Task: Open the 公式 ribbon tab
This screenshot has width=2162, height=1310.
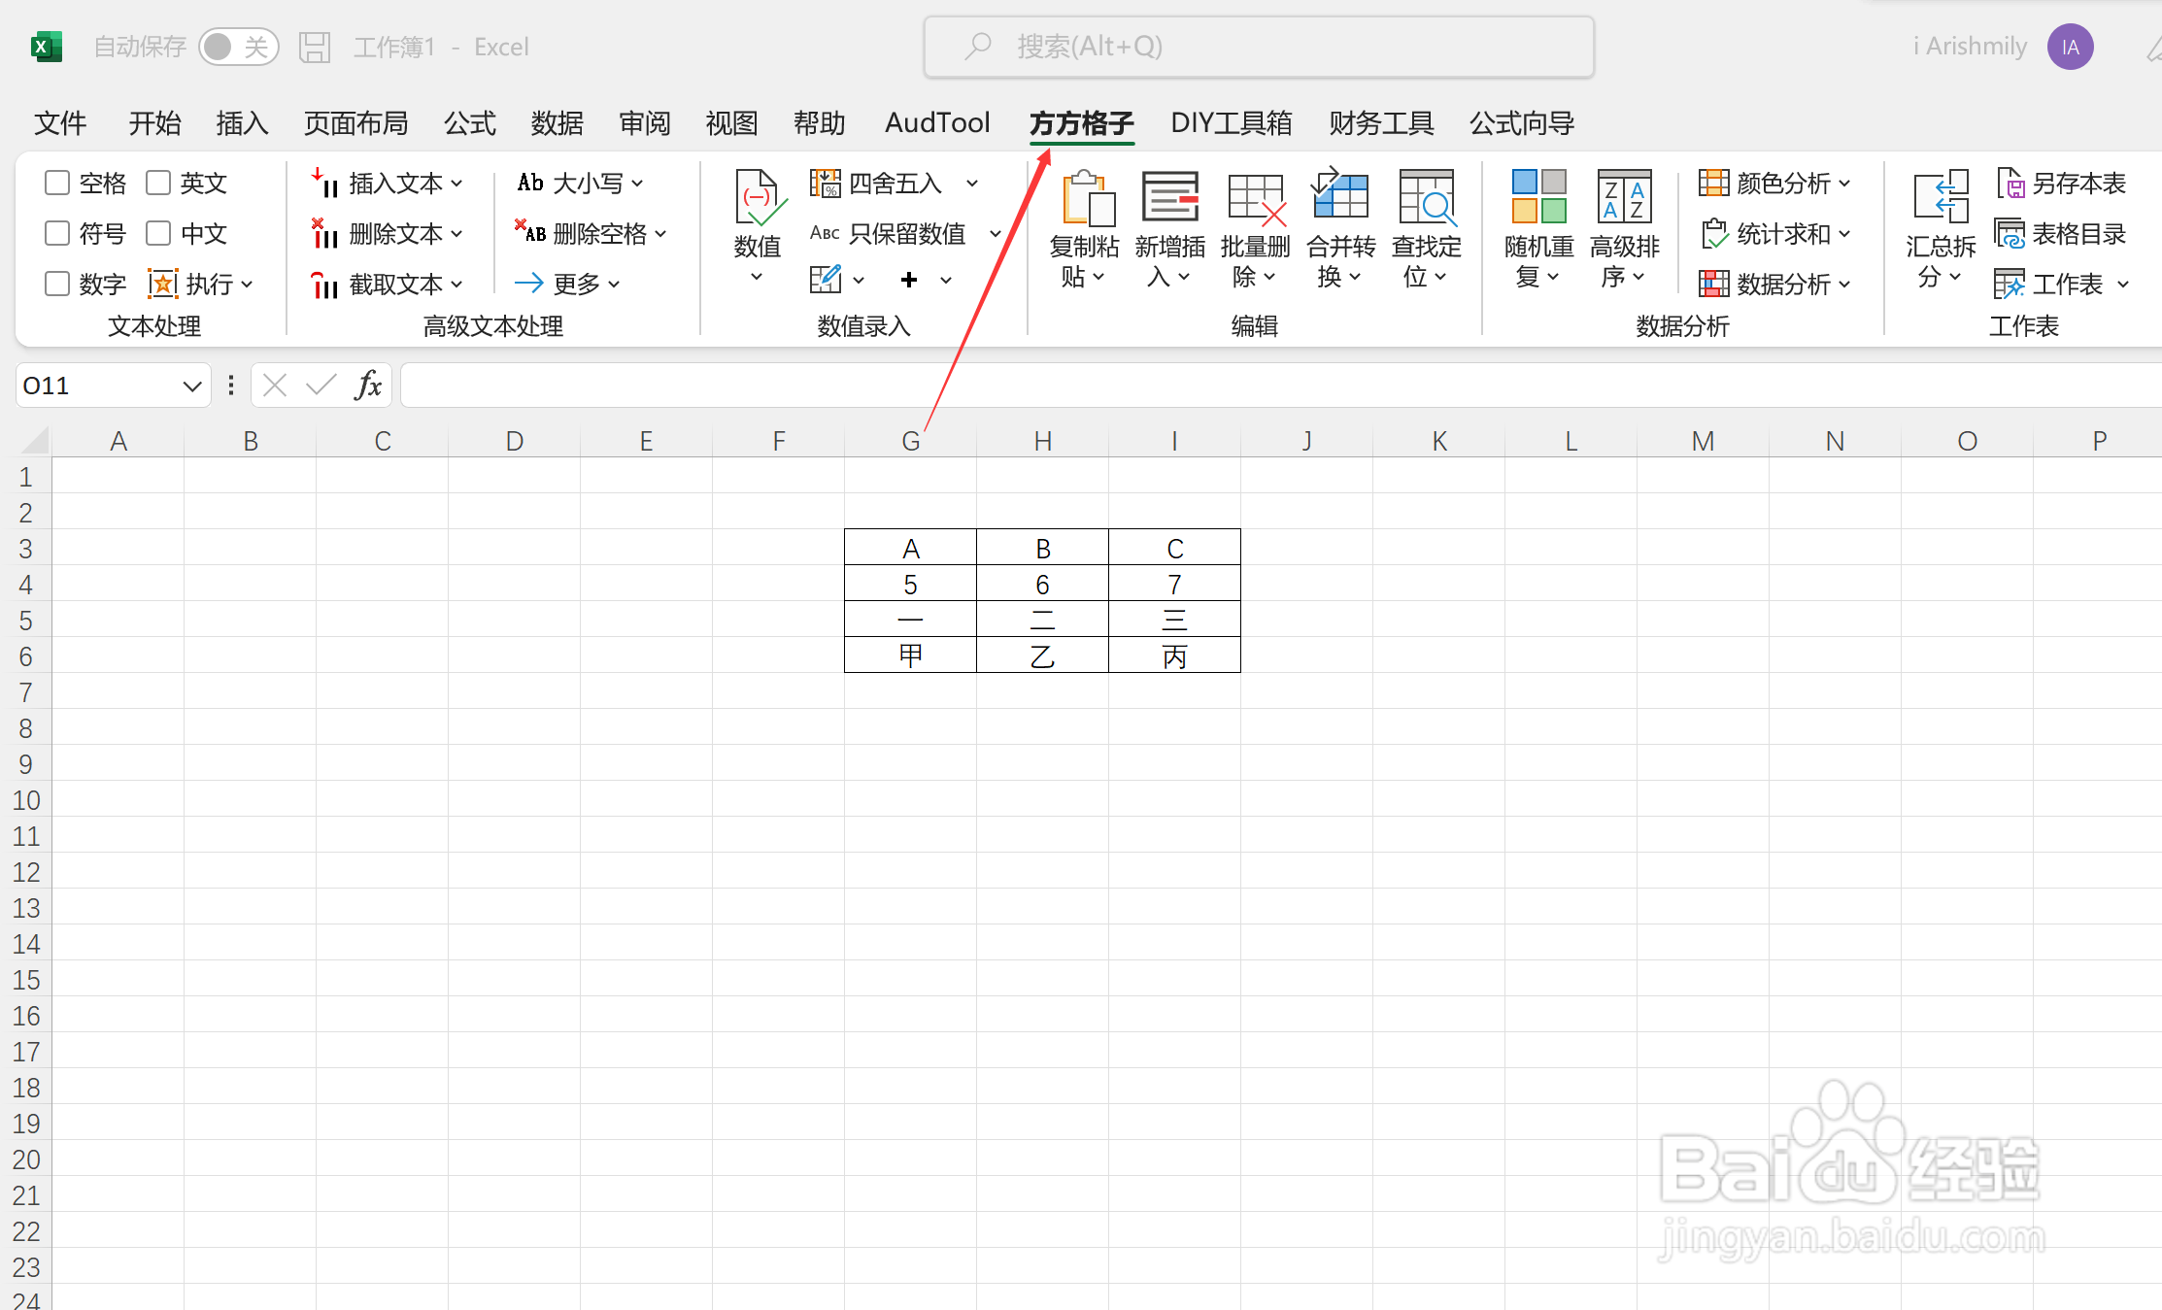Action: (x=469, y=123)
